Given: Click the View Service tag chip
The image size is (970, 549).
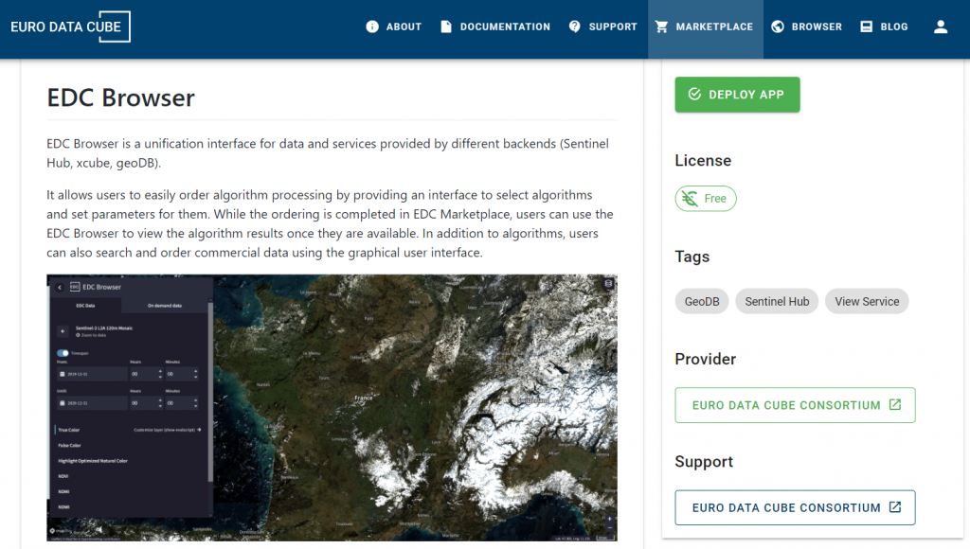Looking at the screenshot, I should (x=867, y=302).
